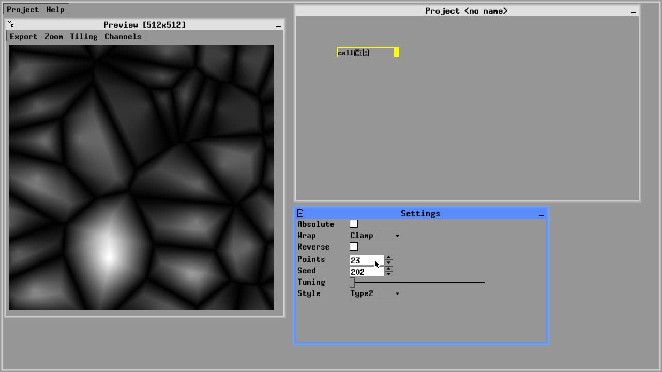Open the Channels menu in Preview
This screenshot has height=372, width=662.
click(123, 37)
